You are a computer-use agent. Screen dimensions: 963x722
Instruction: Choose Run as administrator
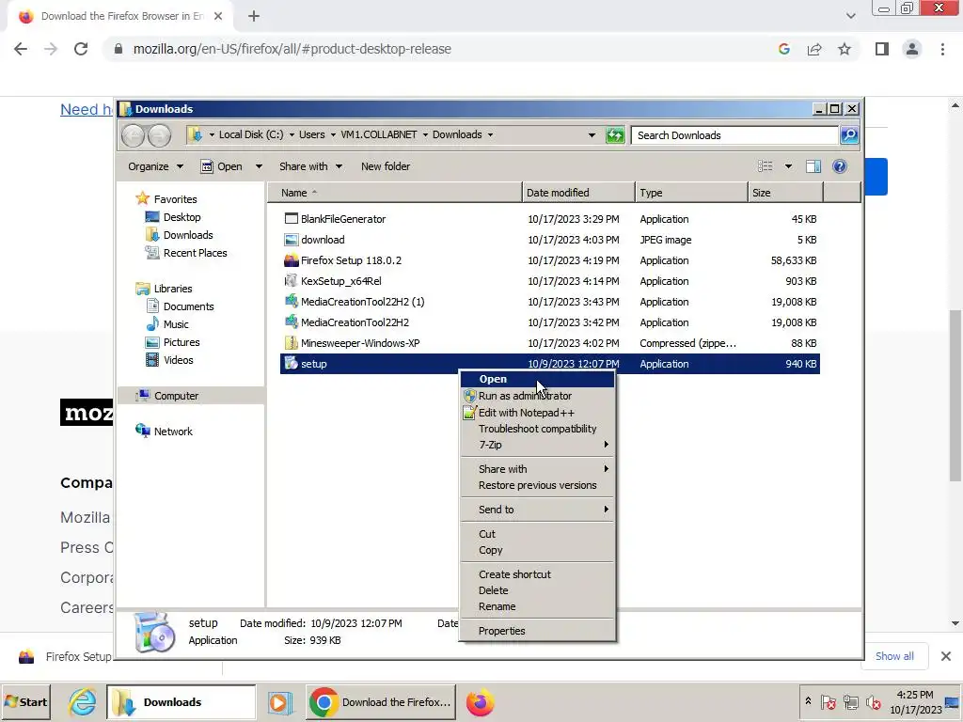tap(537, 396)
